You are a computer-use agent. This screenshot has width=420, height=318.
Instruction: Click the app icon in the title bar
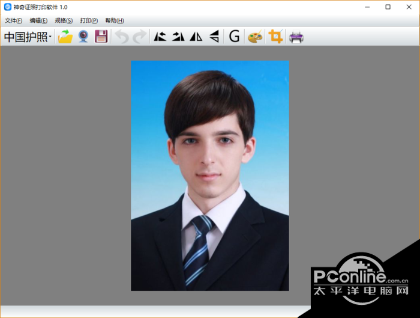coord(7,7)
